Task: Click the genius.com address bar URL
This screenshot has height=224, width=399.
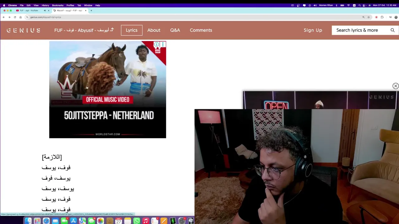Action: tap(46, 17)
